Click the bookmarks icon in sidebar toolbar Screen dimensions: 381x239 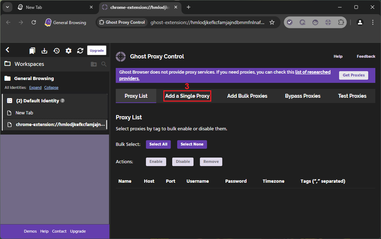32,51
